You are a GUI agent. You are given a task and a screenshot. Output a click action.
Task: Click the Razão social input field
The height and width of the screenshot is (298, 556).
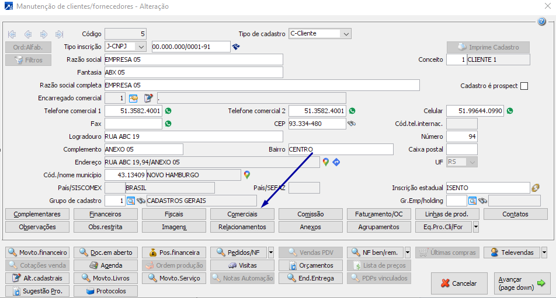(194, 59)
